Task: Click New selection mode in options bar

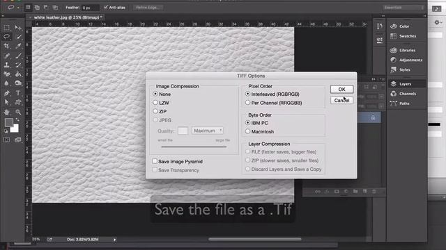Action: pos(28,8)
